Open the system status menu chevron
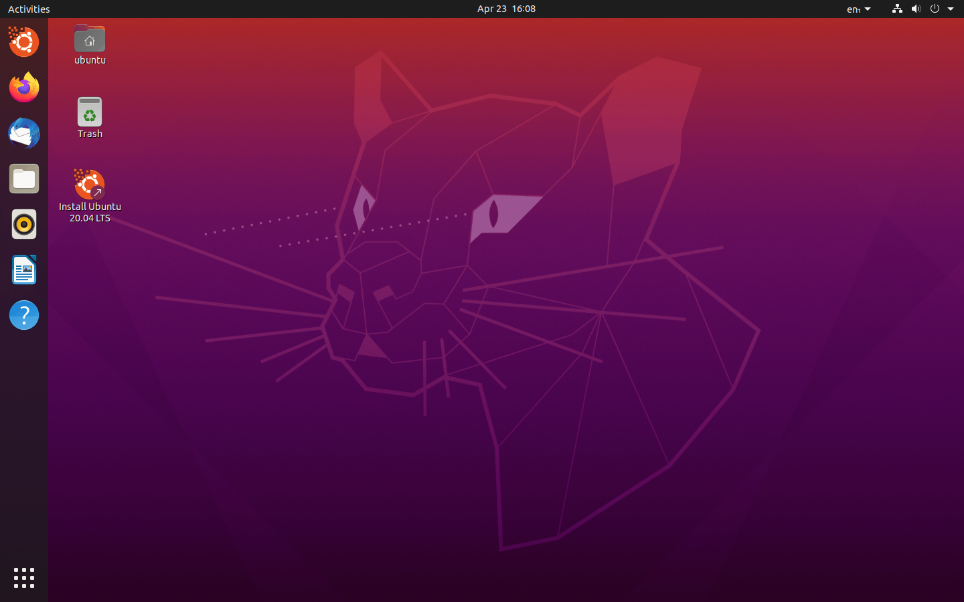The width and height of the screenshot is (964, 602). [951, 9]
